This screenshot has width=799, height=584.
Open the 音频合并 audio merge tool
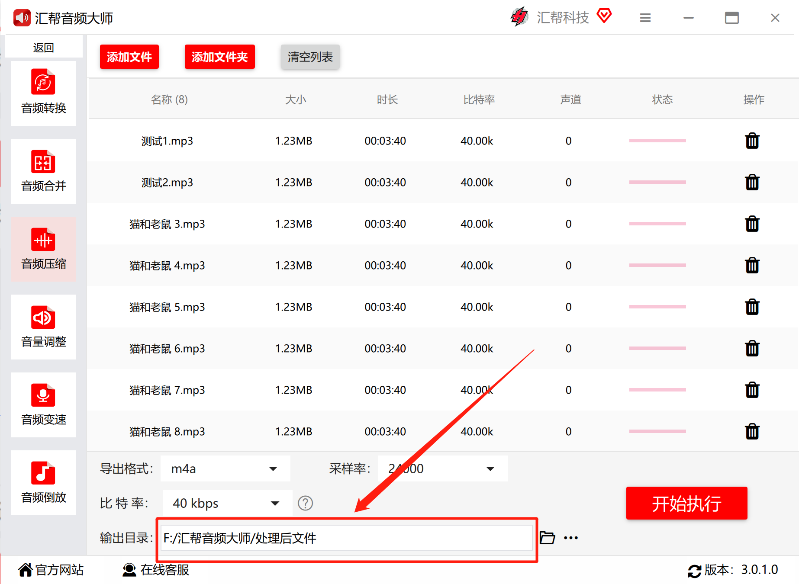[x=43, y=171]
